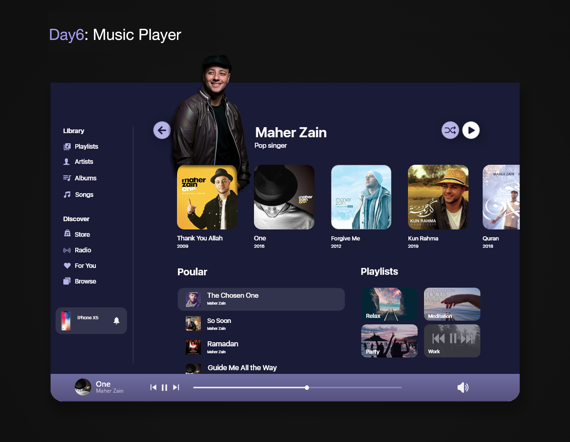This screenshot has width=570, height=442.
Task: Open Store in the Discover section
Action: coord(82,235)
